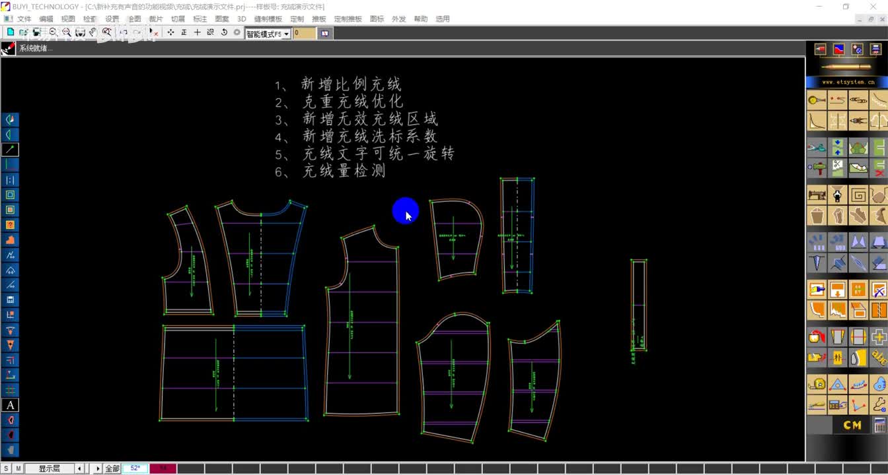Open the 裁片 menu
The width and height of the screenshot is (888, 475).
pyautogui.click(x=156, y=19)
